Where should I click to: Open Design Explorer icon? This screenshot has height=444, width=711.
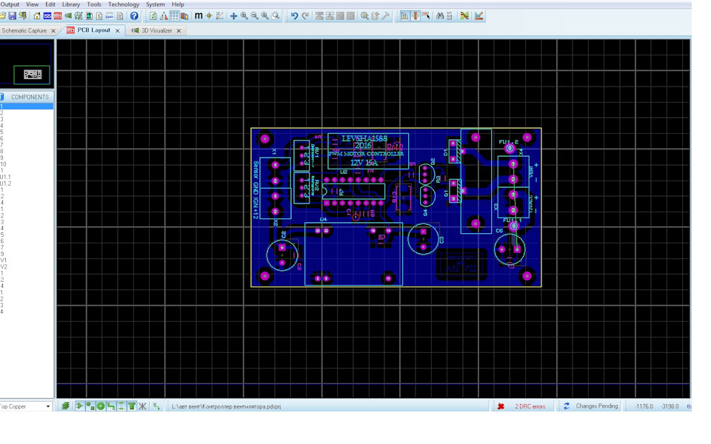click(89, 16)
